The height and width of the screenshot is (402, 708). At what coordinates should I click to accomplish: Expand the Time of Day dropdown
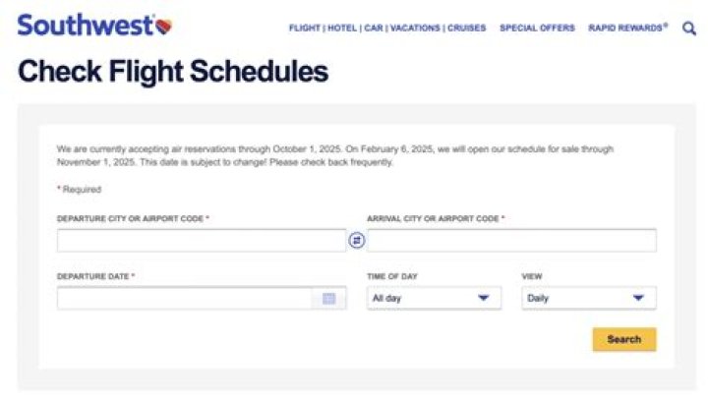click(x=434, y=298)
